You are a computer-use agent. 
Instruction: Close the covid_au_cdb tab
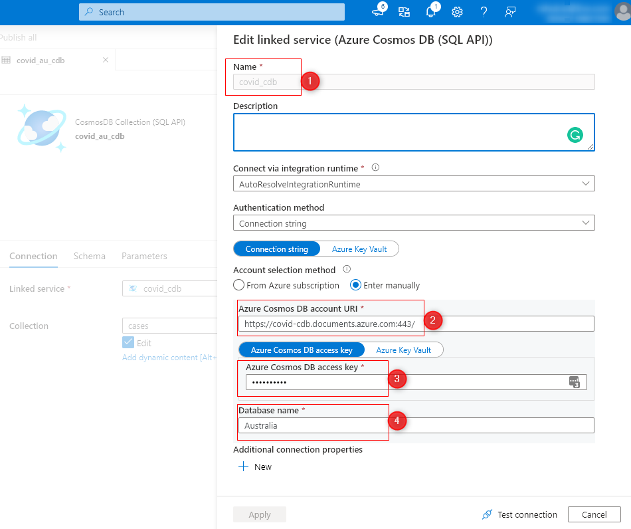[x=106, y=60]
